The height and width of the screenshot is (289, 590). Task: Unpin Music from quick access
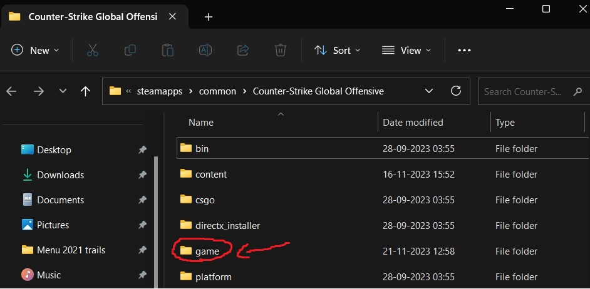(x=142, y=275)
